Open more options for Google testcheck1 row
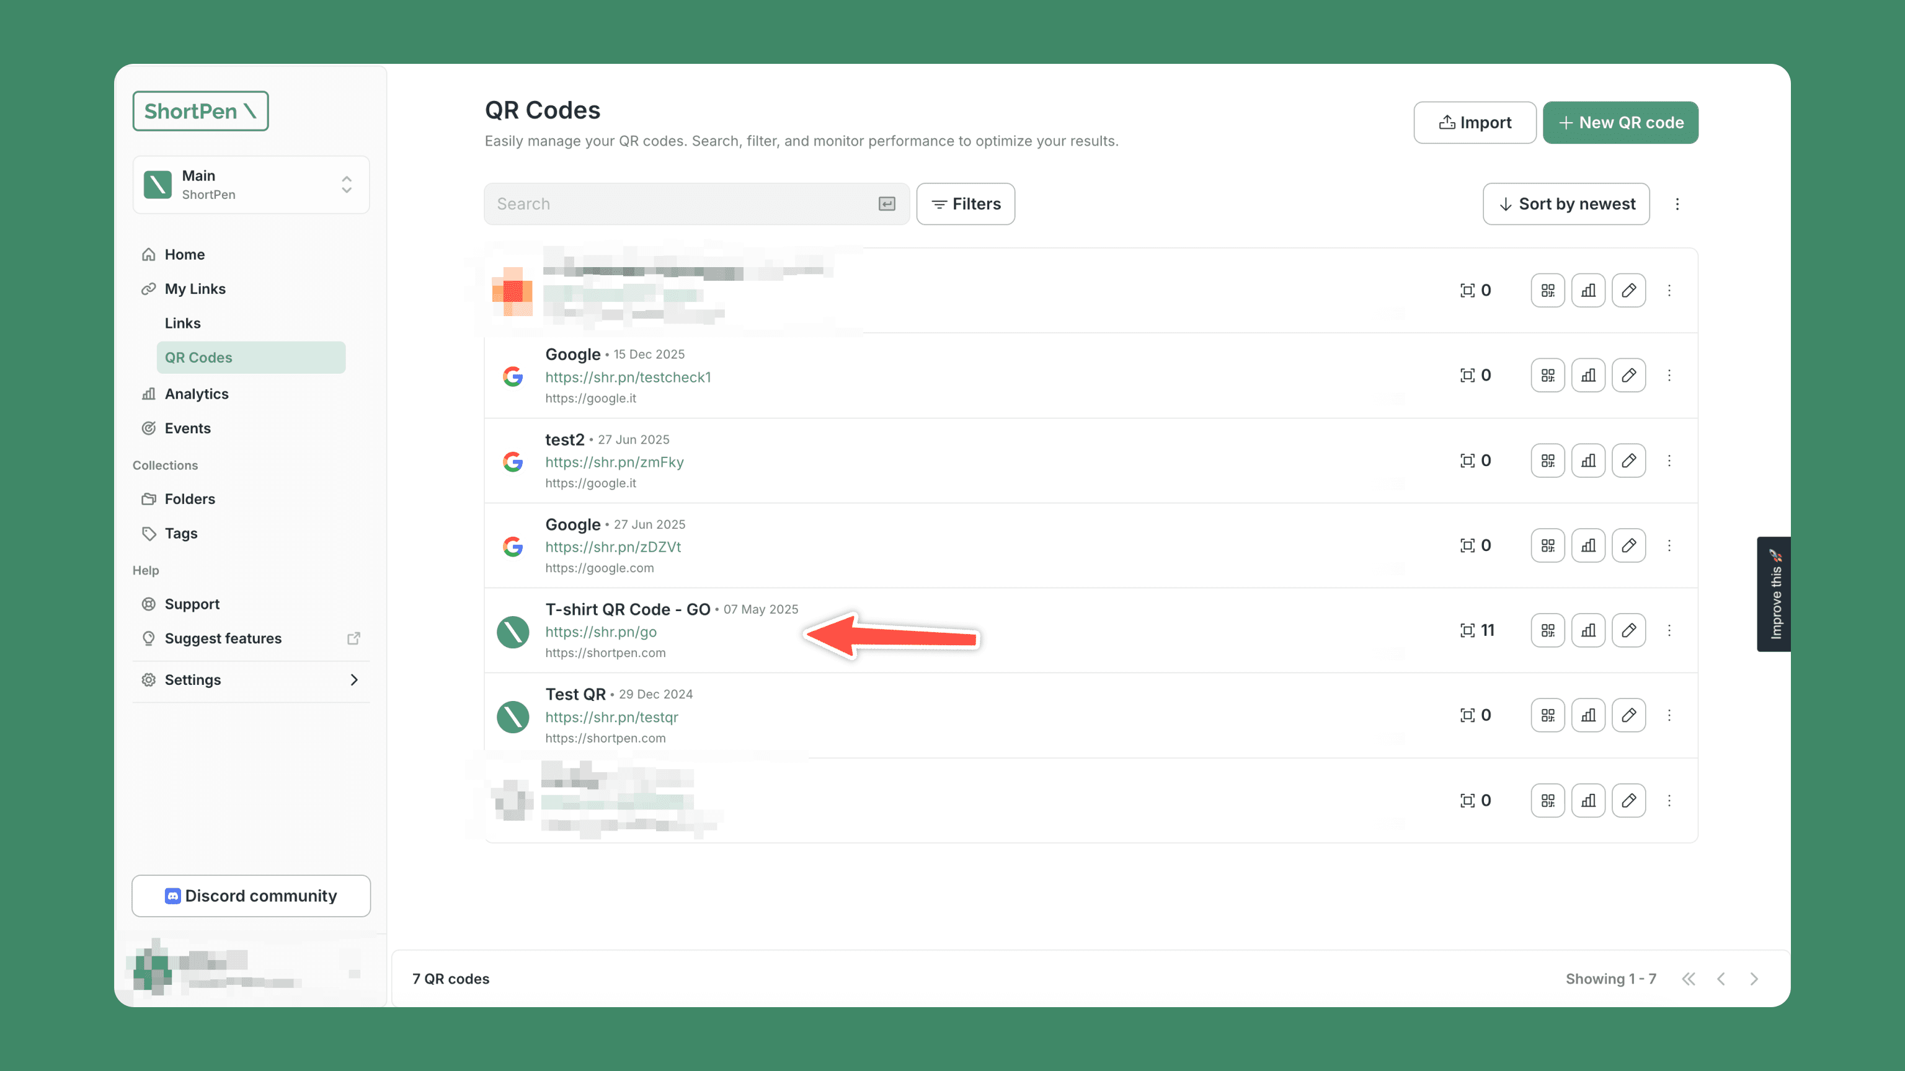1905x1071 pixels. [1669, 376]
